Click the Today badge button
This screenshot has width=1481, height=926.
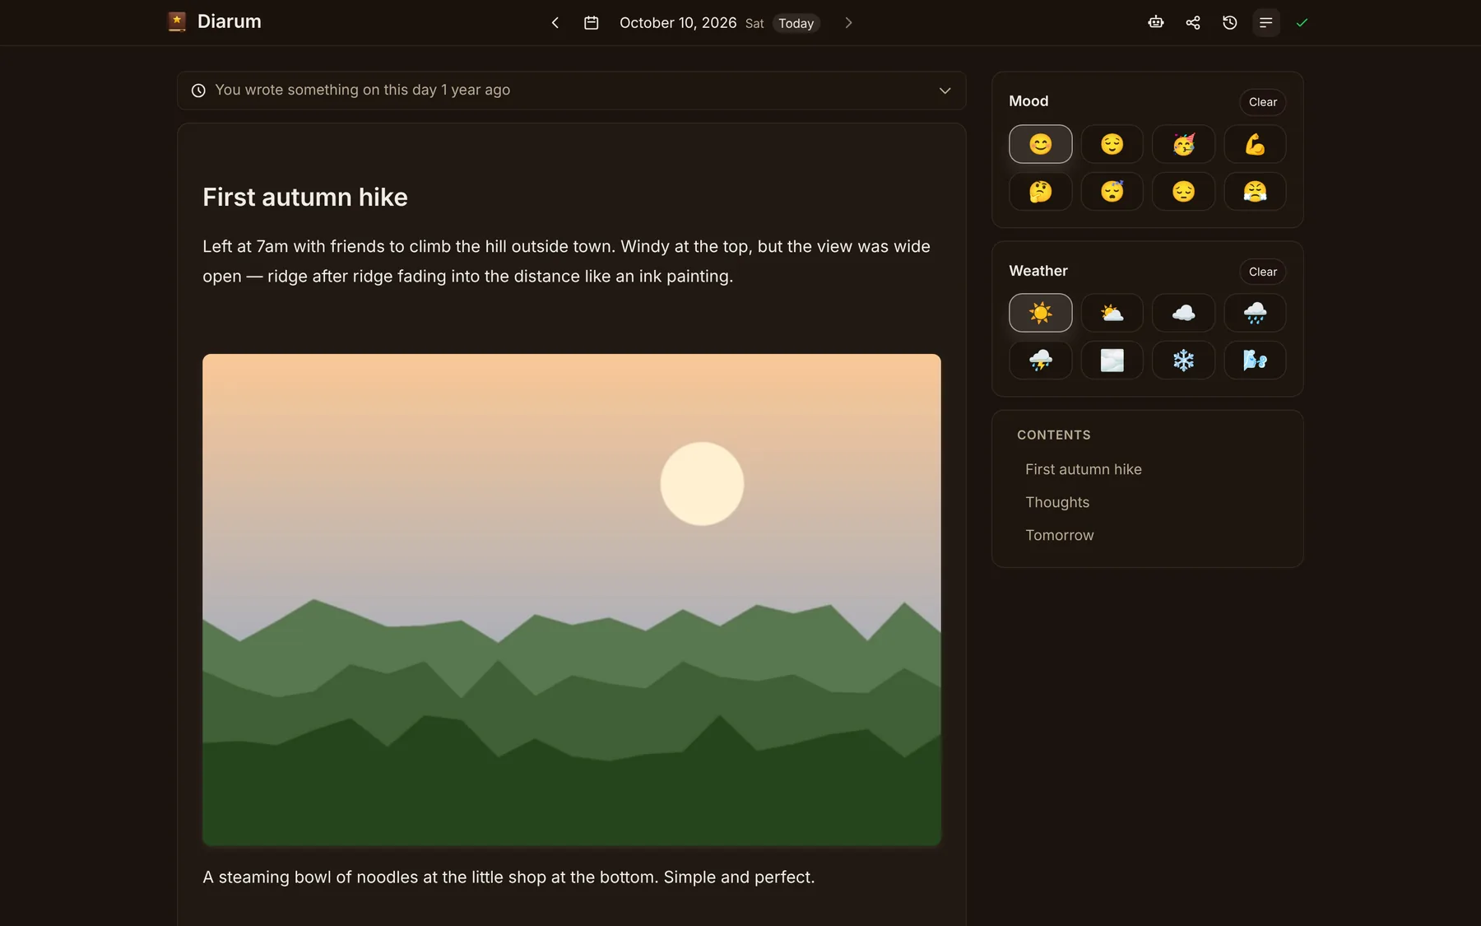(796, 23)
